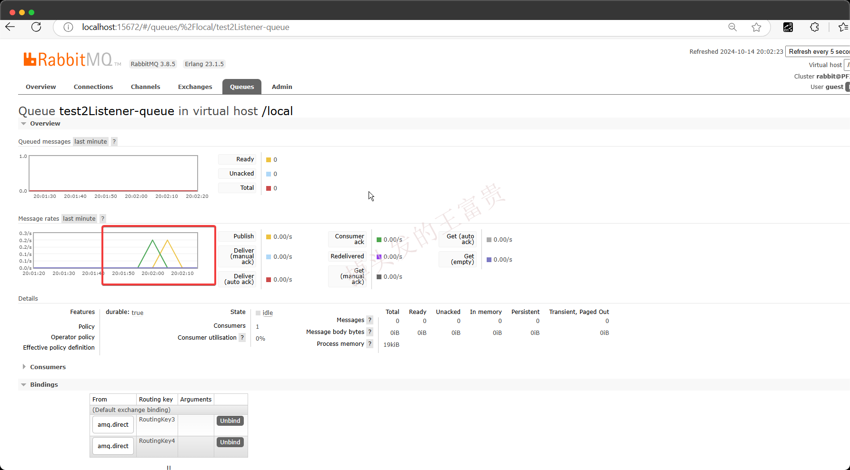Image resolution: width=850 pixels, height=470 pixels.
Task: Click the Deliver (auto ack) red swatch
Action: point(269,280)
